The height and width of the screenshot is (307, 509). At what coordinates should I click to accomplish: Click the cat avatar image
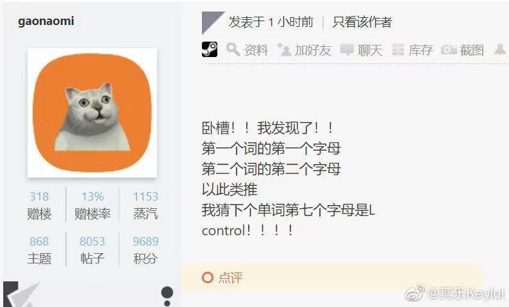pyautogui.click(x=92, y=113)
